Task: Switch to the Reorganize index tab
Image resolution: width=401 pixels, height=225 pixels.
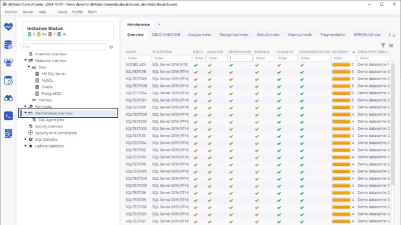Action: [234, 35]
